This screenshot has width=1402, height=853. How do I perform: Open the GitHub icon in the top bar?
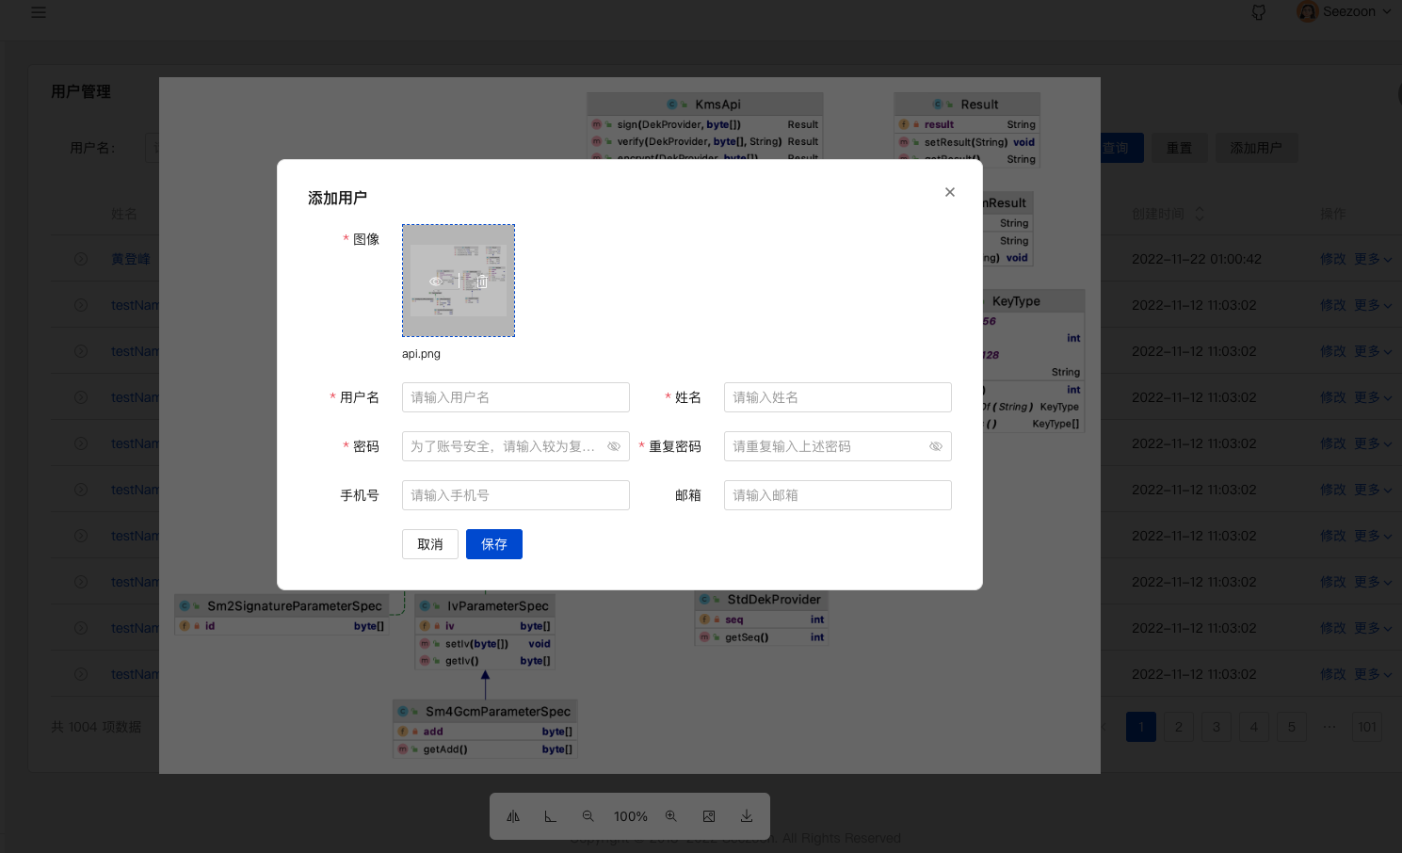(x=1258, y=12)
